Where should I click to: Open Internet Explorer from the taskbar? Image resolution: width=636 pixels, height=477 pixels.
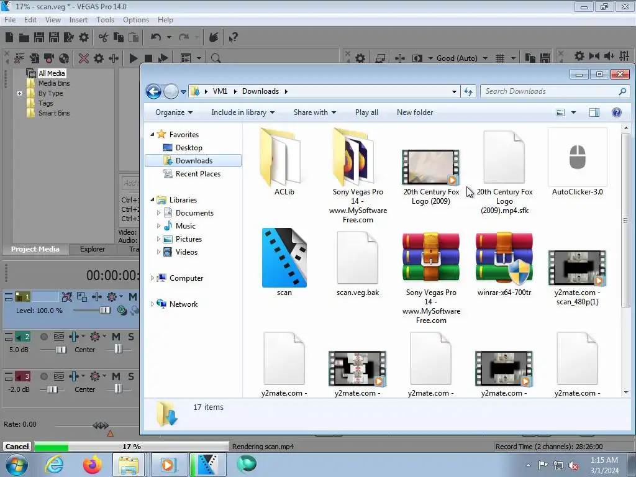click(x=54, y=465)
